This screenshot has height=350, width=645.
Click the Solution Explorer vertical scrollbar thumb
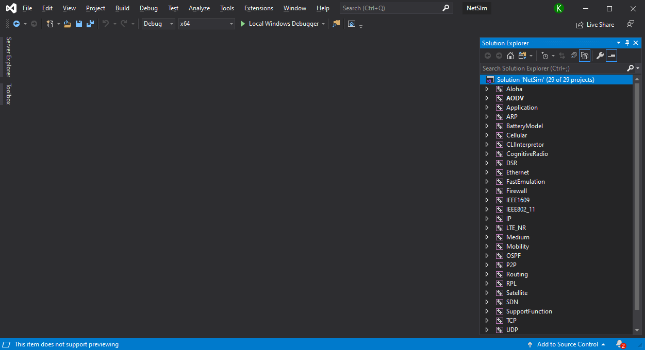click(637, 197)
